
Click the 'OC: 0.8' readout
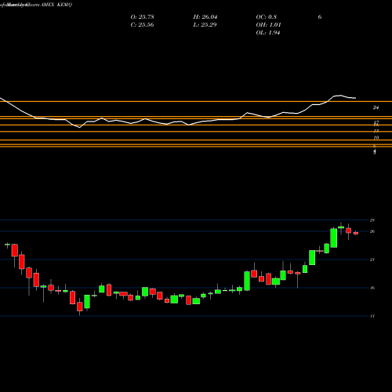266,17
